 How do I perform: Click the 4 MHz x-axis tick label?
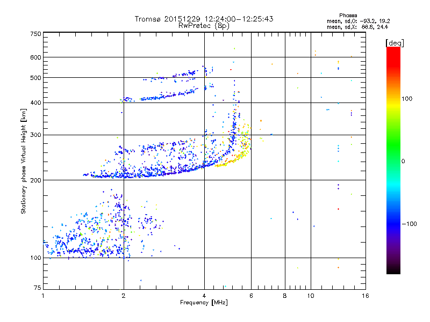204,296
